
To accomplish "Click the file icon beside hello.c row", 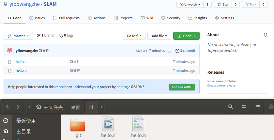I will (x=10, y=62).
